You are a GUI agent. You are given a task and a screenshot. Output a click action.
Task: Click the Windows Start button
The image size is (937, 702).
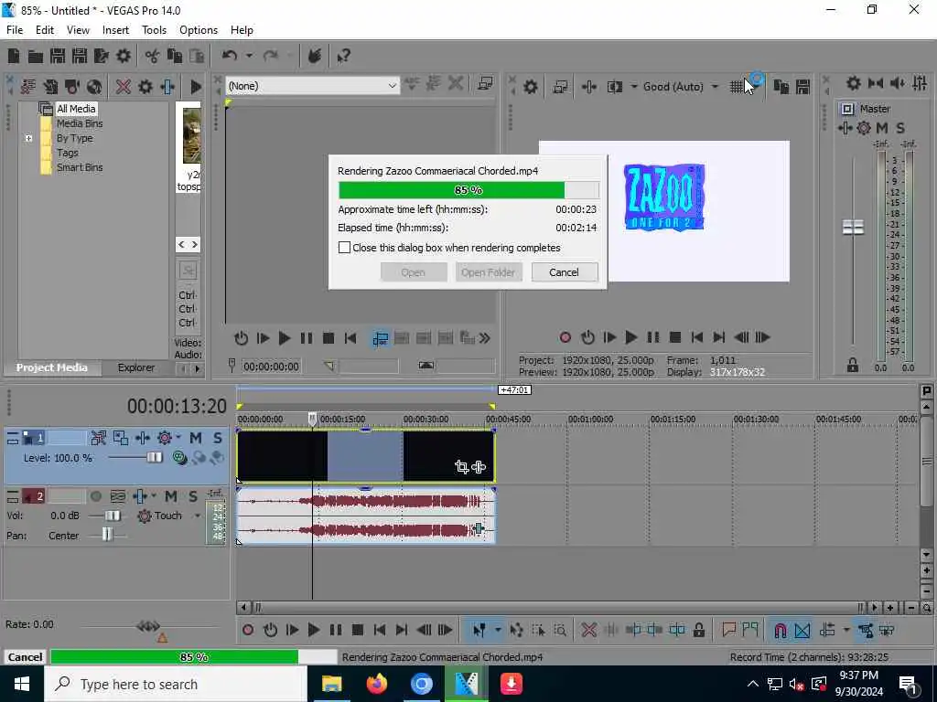coord(22,684)
